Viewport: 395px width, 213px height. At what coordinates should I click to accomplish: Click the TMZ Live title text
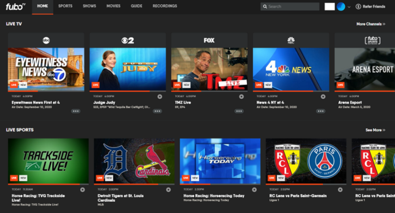183,103
